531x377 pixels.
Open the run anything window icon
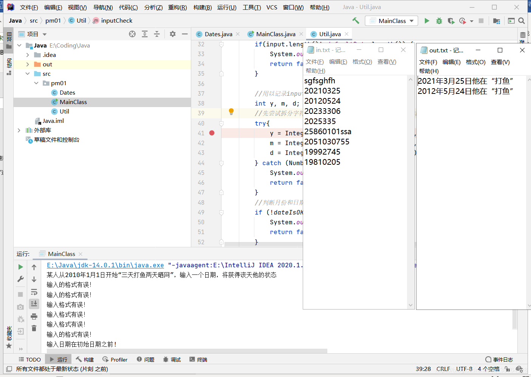(x=511, y=21)
